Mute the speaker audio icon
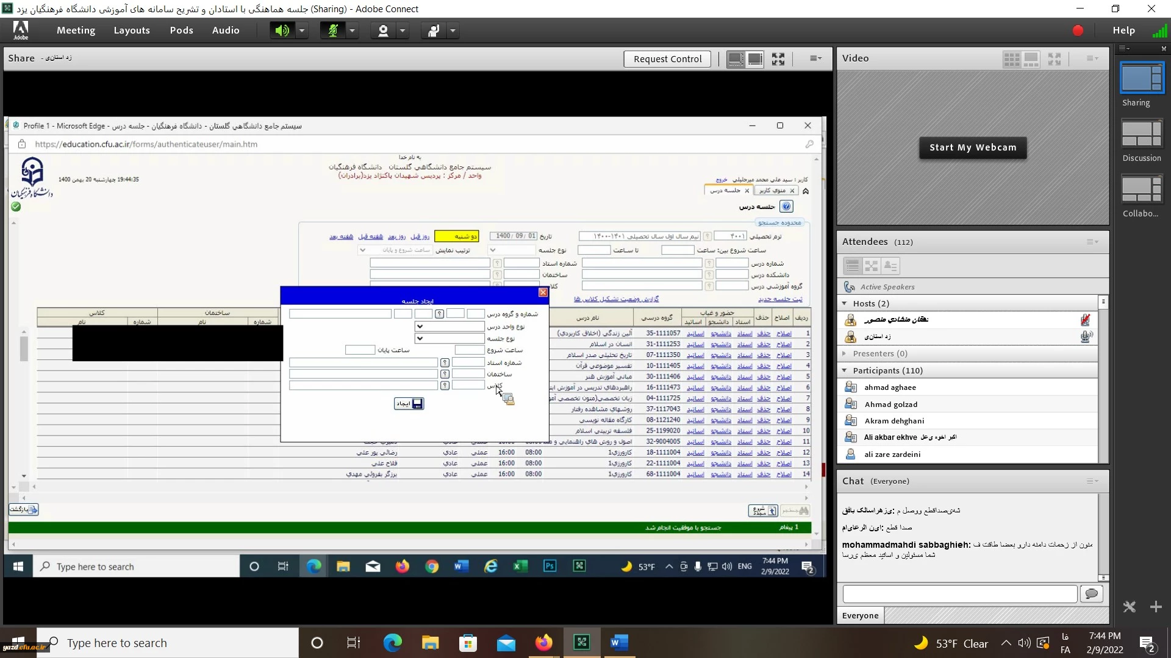This screenshot has height=658, width=1171. 282,30
